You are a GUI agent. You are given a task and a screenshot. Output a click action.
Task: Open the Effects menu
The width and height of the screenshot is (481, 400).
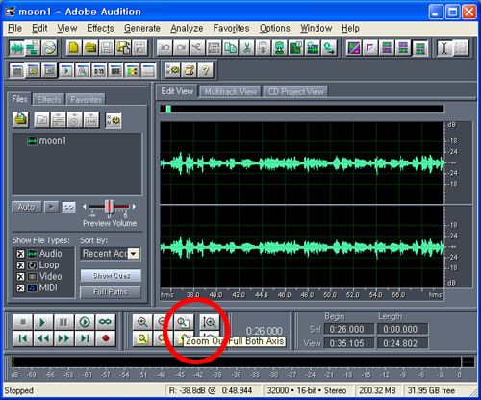pos(100,28)
